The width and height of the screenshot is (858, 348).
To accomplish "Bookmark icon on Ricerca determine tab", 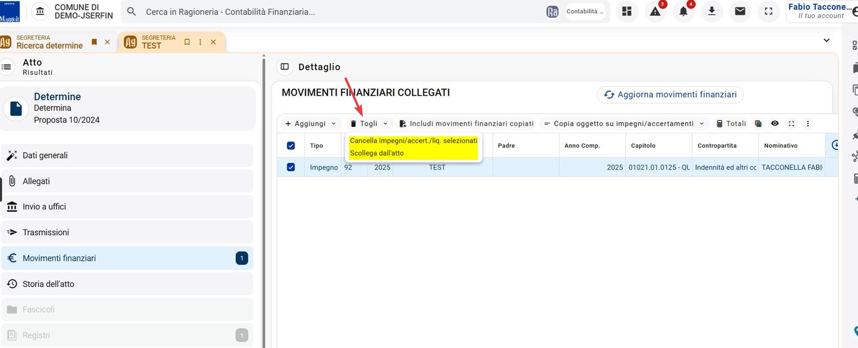I will click(94, 42).
